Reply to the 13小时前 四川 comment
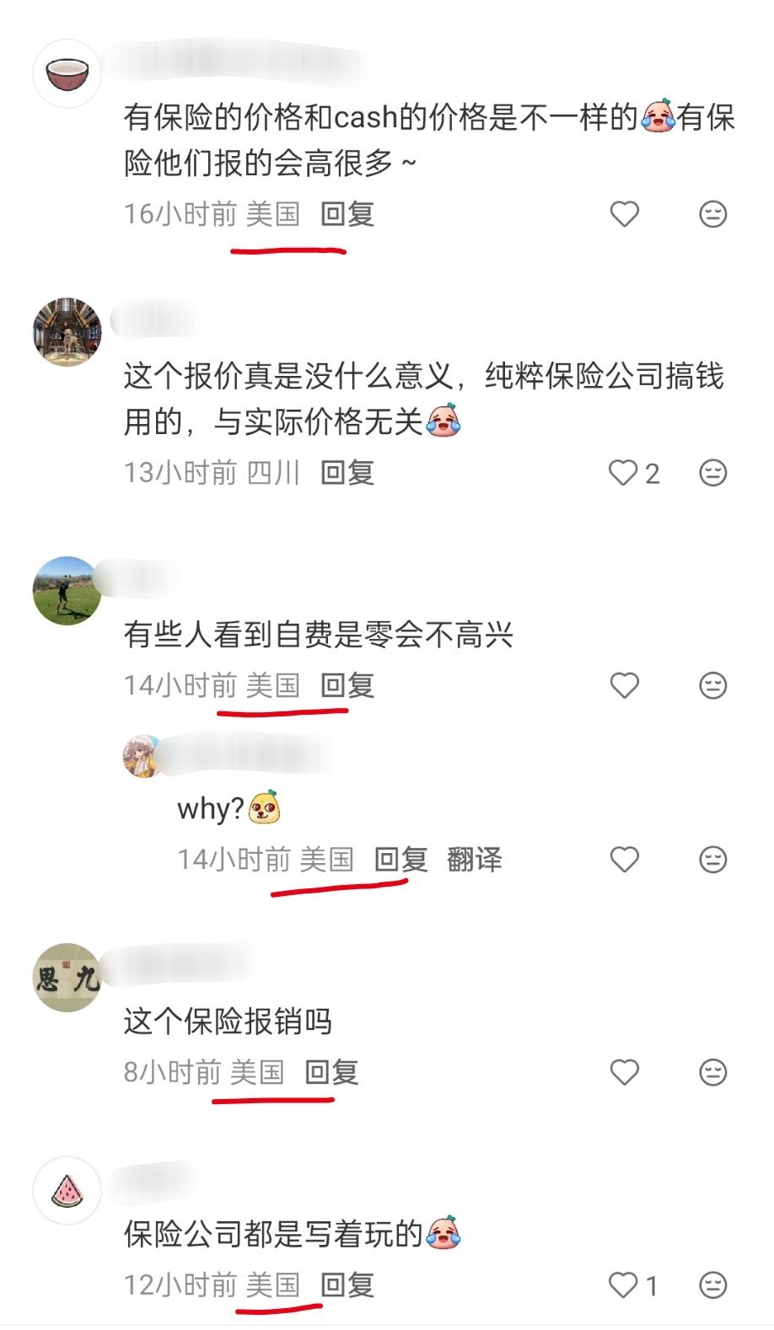The height and width of the screenshot is (1330, 774). click(x=347, y=473)
